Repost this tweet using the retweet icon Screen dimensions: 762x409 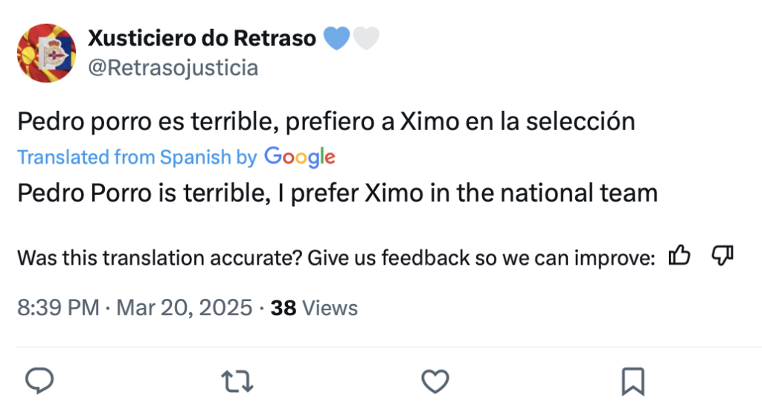(237, 381)
